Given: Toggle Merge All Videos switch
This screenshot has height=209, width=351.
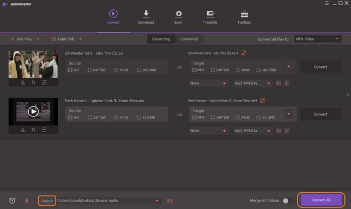Looking at the screenshot, I should [x=288, y=200].
